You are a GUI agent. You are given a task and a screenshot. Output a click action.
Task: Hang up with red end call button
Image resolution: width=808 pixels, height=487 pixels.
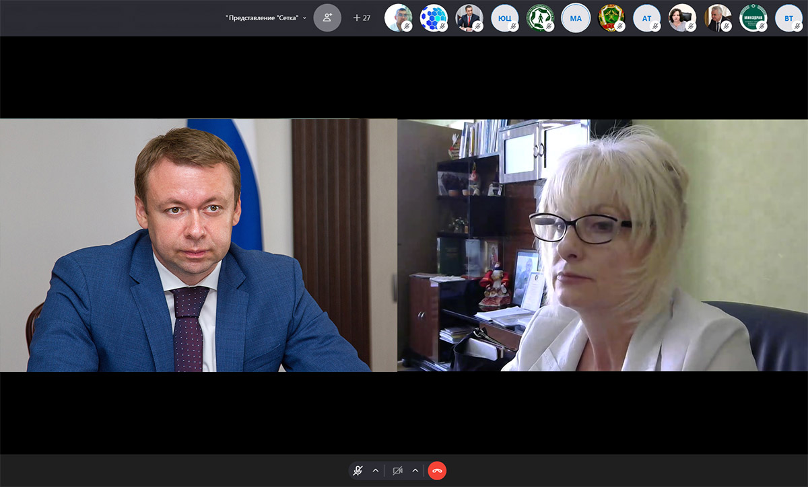pyautogui.click(x=437, y=471)
